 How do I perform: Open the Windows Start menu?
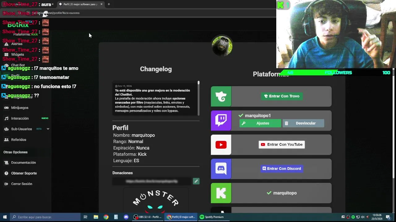coord(5,217)
